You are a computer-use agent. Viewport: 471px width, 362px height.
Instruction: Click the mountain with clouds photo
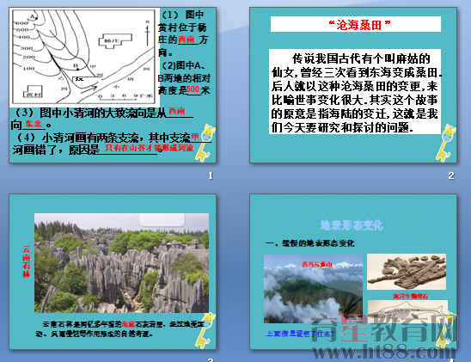[314, 289]
